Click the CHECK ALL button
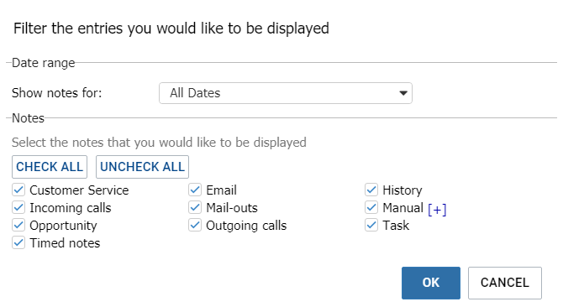 click(50, 167)
